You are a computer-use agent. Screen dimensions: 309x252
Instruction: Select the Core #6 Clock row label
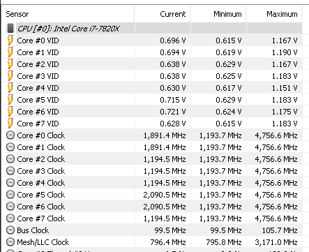41,207
